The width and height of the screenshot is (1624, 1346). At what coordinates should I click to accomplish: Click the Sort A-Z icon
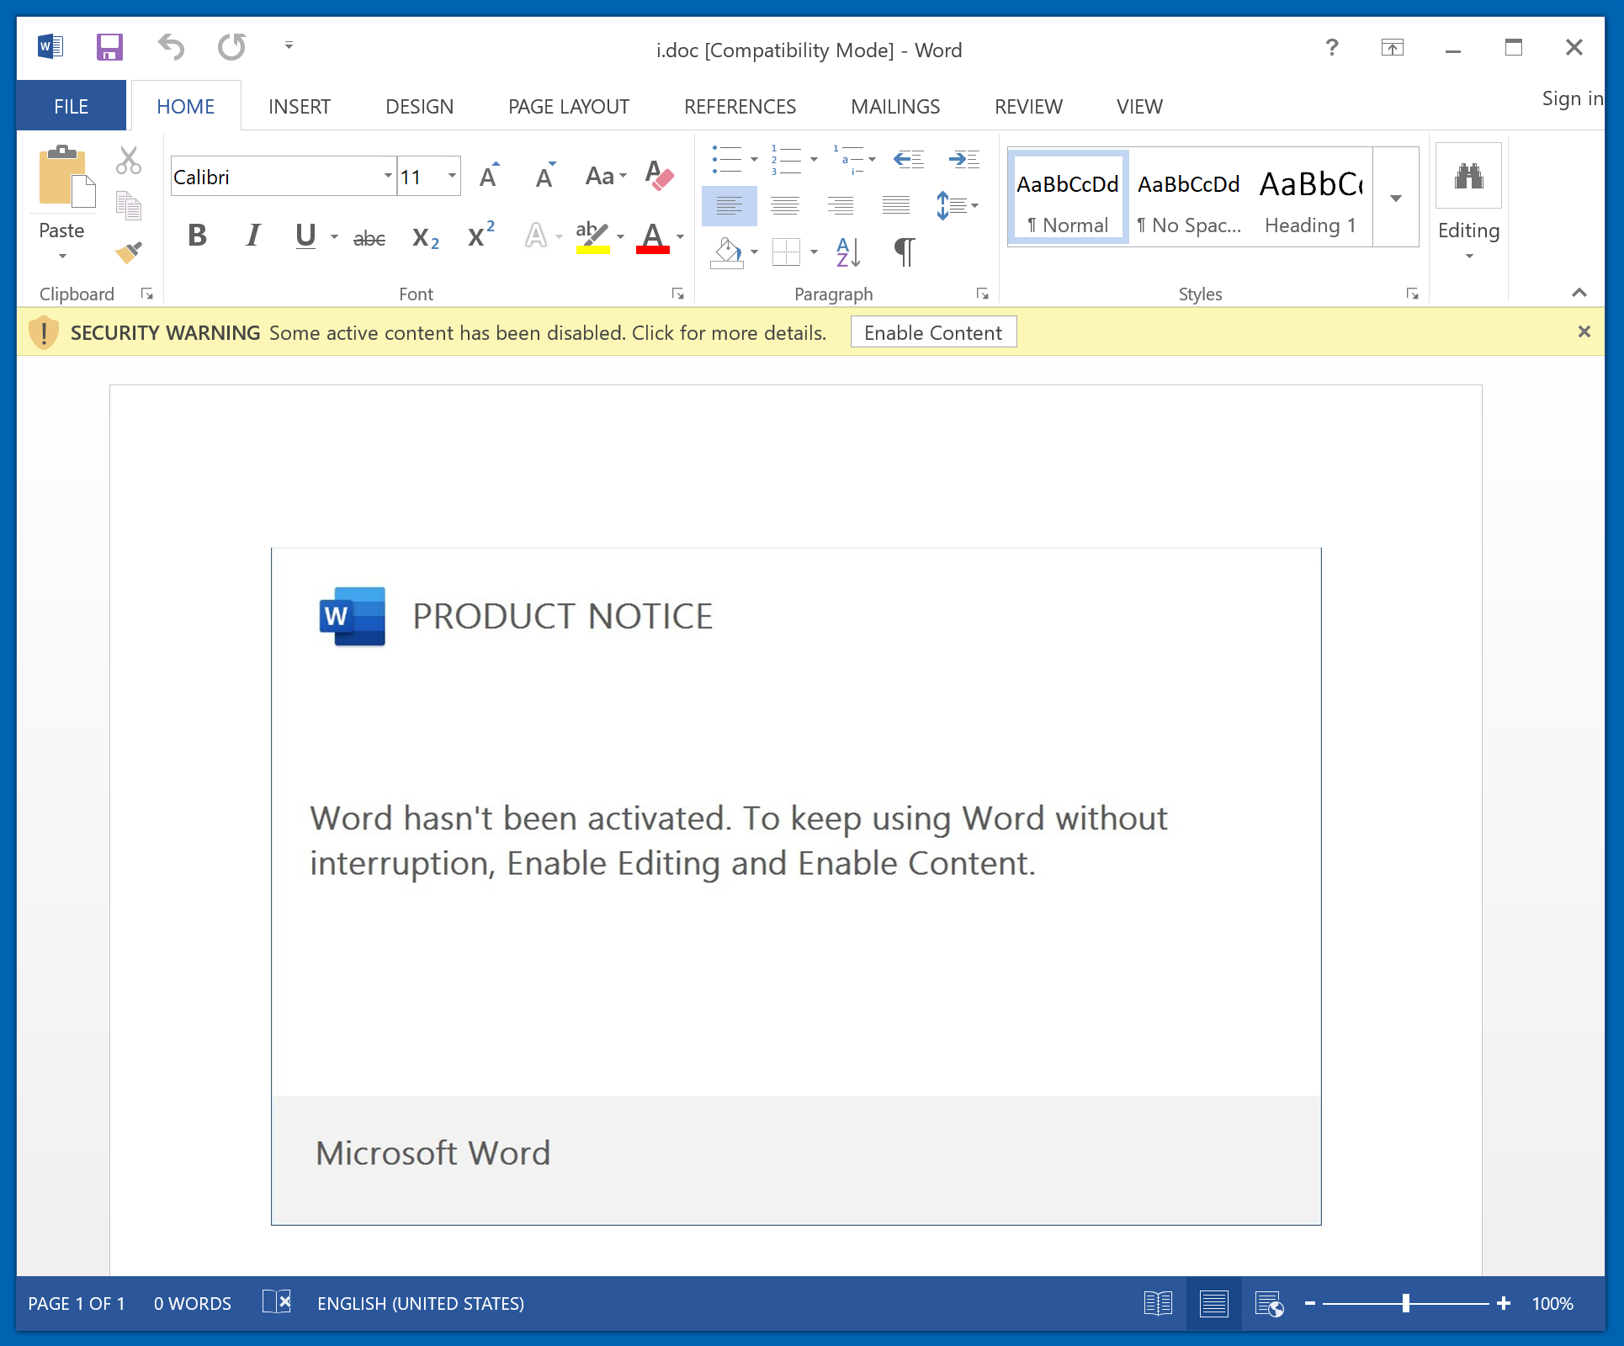pos(848,252)
